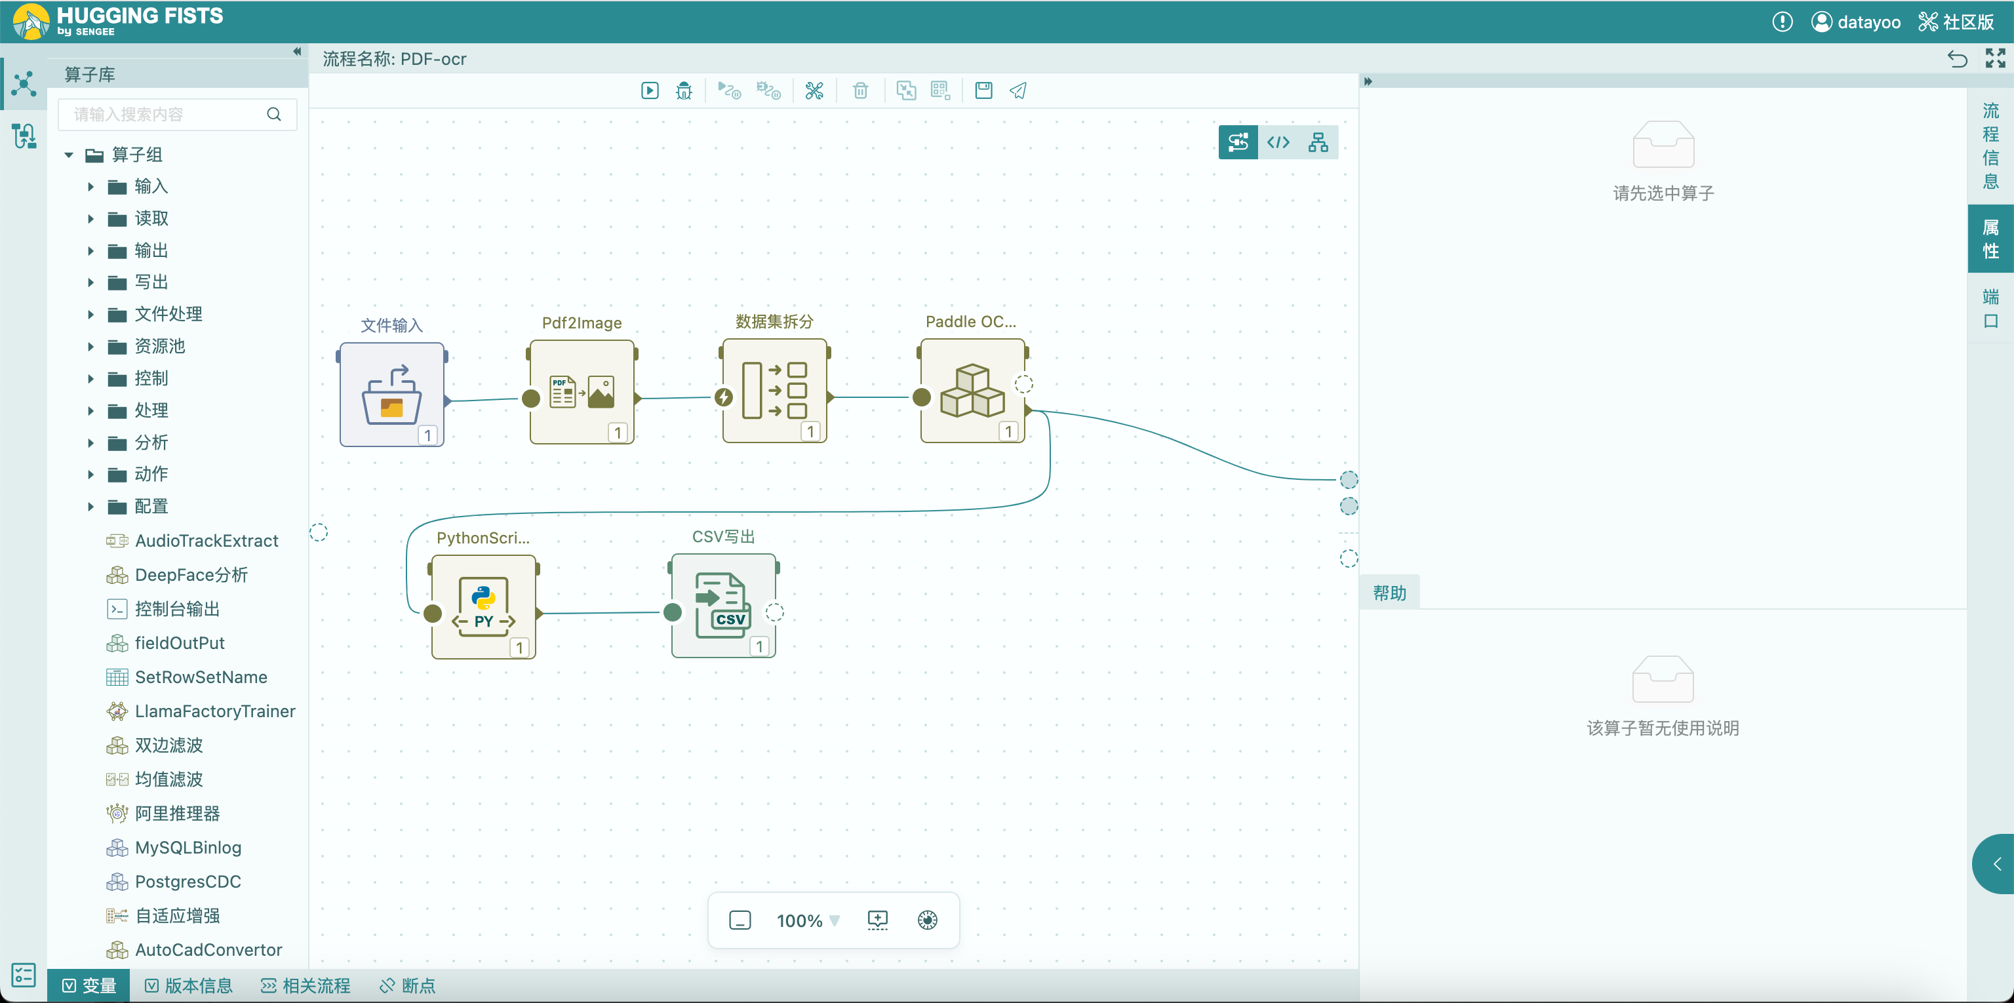Click the run flow play icon
Image resolution: width=2014 pixels, height=1003 pixels.
point(649,90)
